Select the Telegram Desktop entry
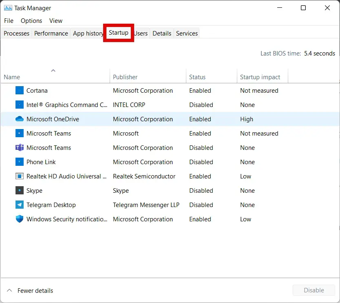The image size is (340, 303). pyautogui.click(x=51, y=205)
